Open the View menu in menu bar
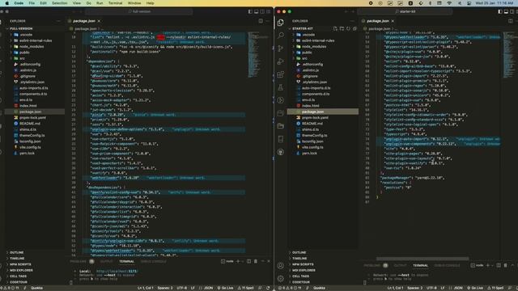 pos(77,3)
